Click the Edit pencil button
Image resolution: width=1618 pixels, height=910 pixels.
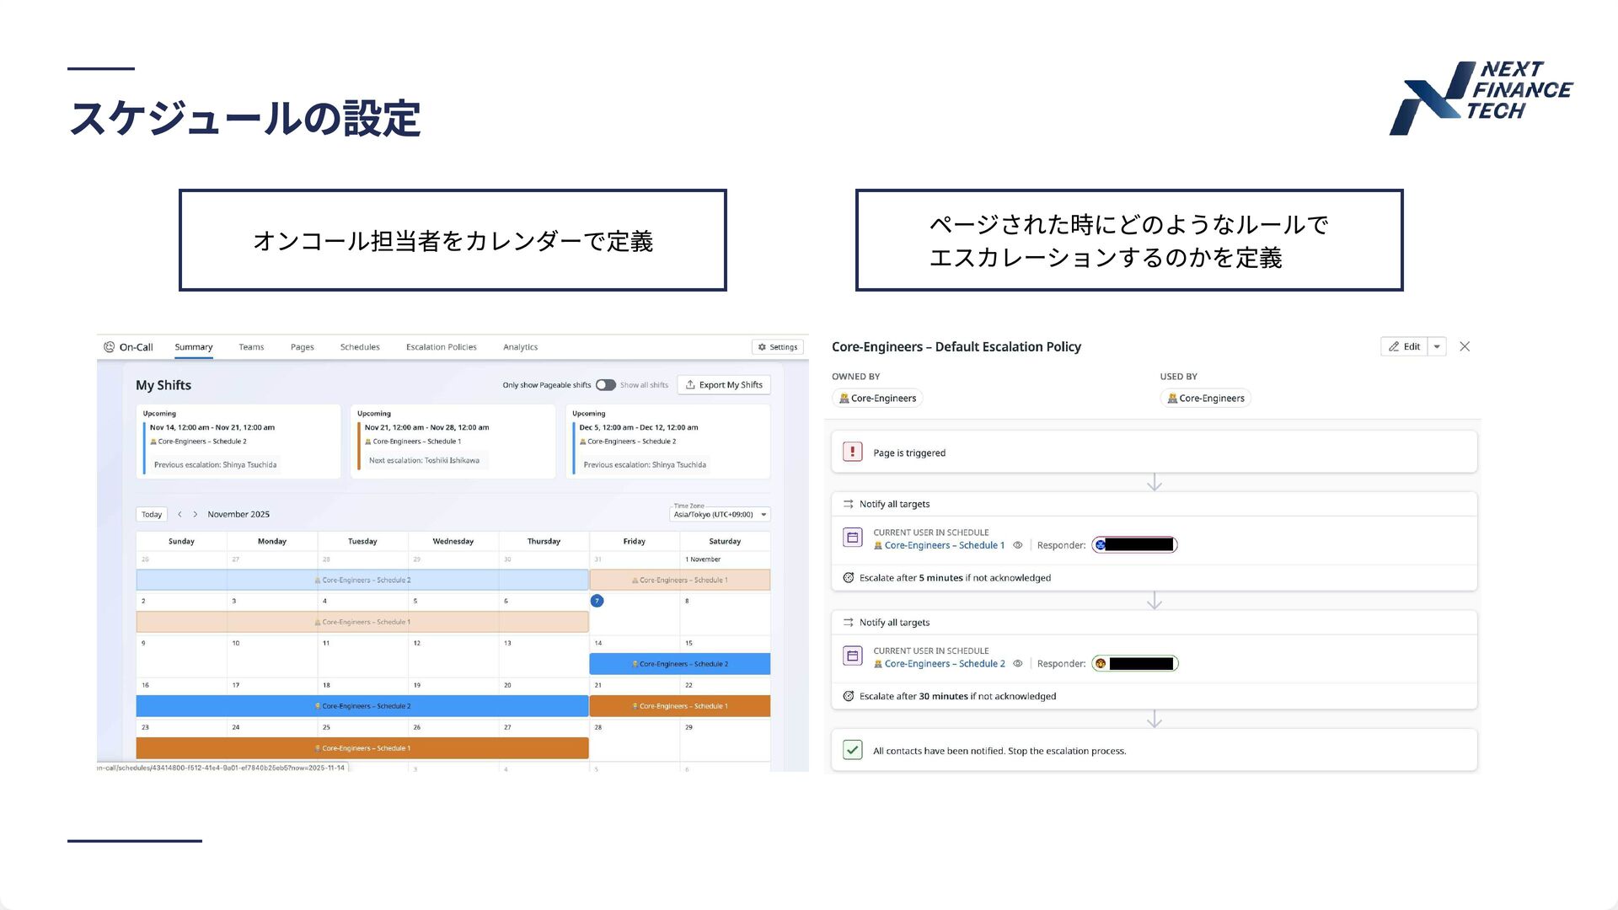point(1404,346)
